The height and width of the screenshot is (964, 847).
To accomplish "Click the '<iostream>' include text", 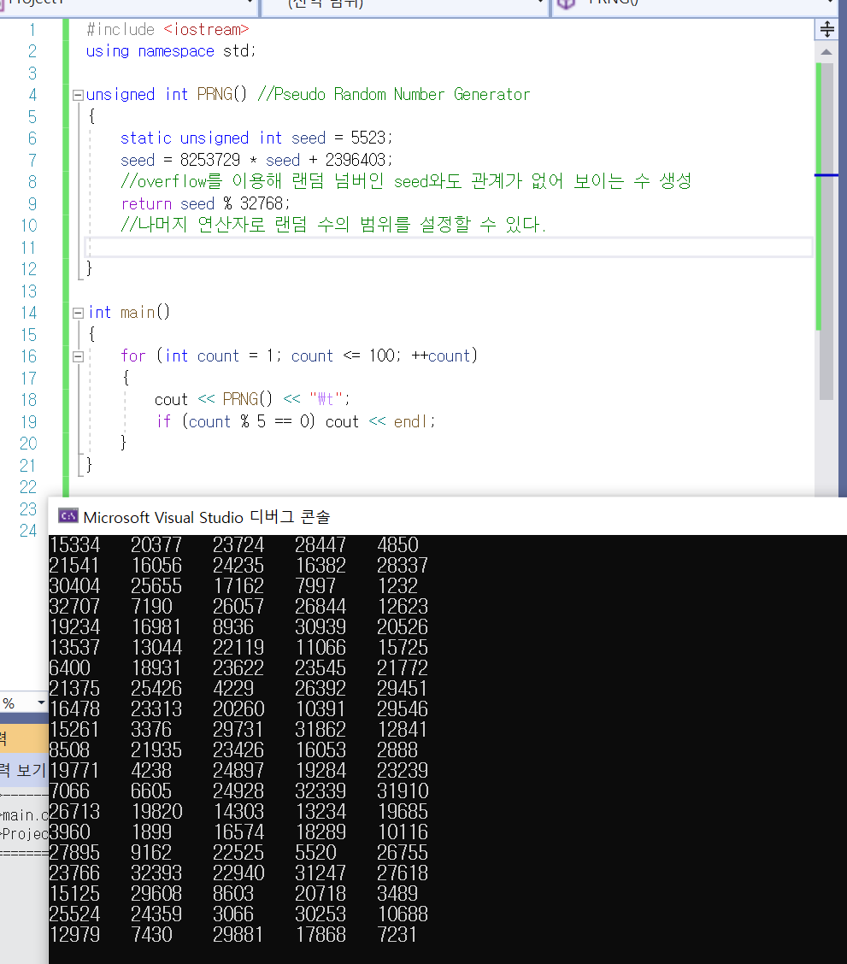I will pyautogui.click(x=206, y=30).
